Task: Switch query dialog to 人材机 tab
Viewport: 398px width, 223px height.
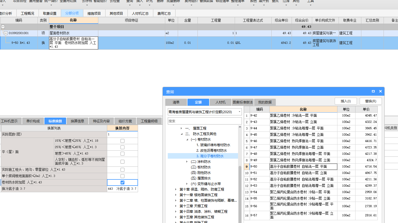Action: [x=221, y=102]
